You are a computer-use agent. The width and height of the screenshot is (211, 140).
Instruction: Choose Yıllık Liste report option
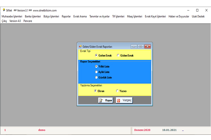tap(96, 66)
